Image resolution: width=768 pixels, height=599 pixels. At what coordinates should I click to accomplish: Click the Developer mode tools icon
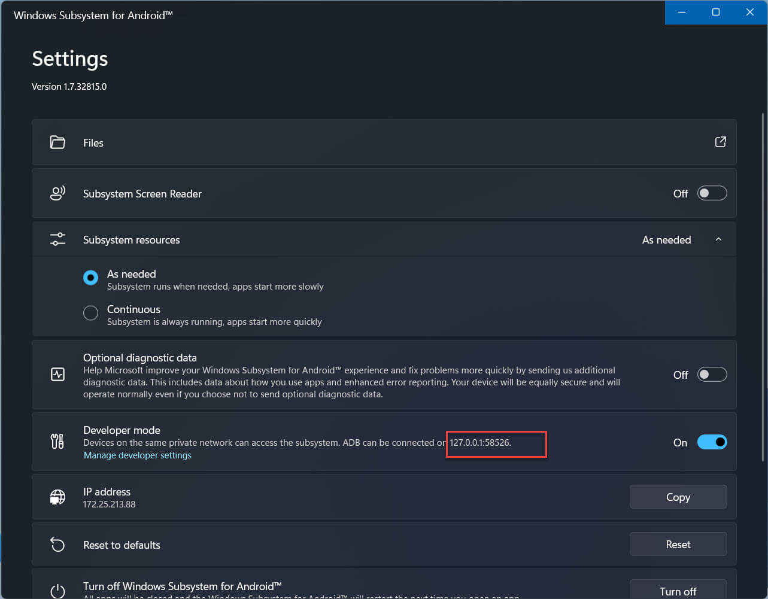coord(57,442)
